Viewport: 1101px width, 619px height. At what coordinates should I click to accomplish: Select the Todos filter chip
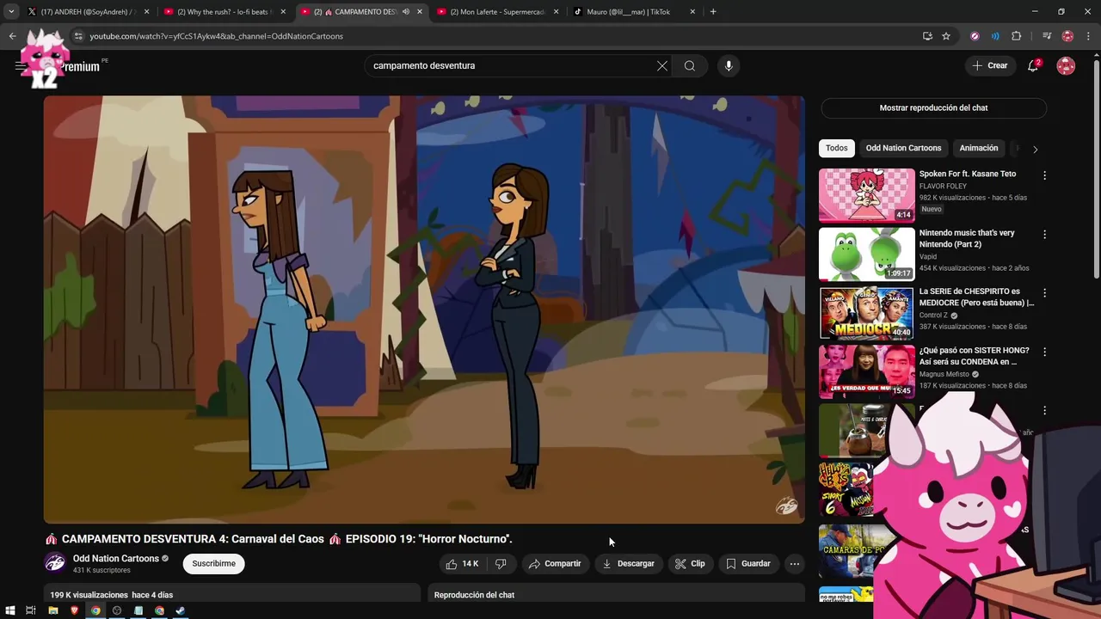pos(837,148)
